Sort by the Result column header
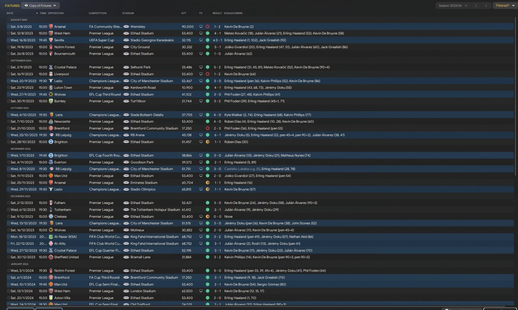Viewport: 518px width, 310px height. point(217,13)
